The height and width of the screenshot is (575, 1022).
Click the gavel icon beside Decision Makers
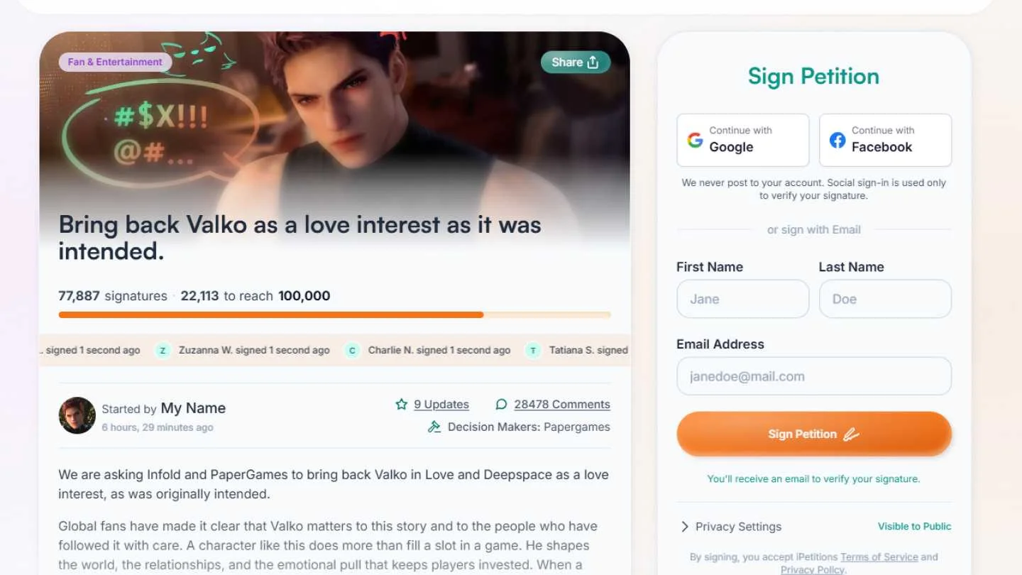pyautogui.click(x=434, y=427)
